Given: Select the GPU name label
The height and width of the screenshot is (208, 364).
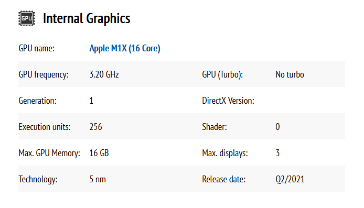Looking at the screenshot, I should pyautogui.click(x=36, y=48).
